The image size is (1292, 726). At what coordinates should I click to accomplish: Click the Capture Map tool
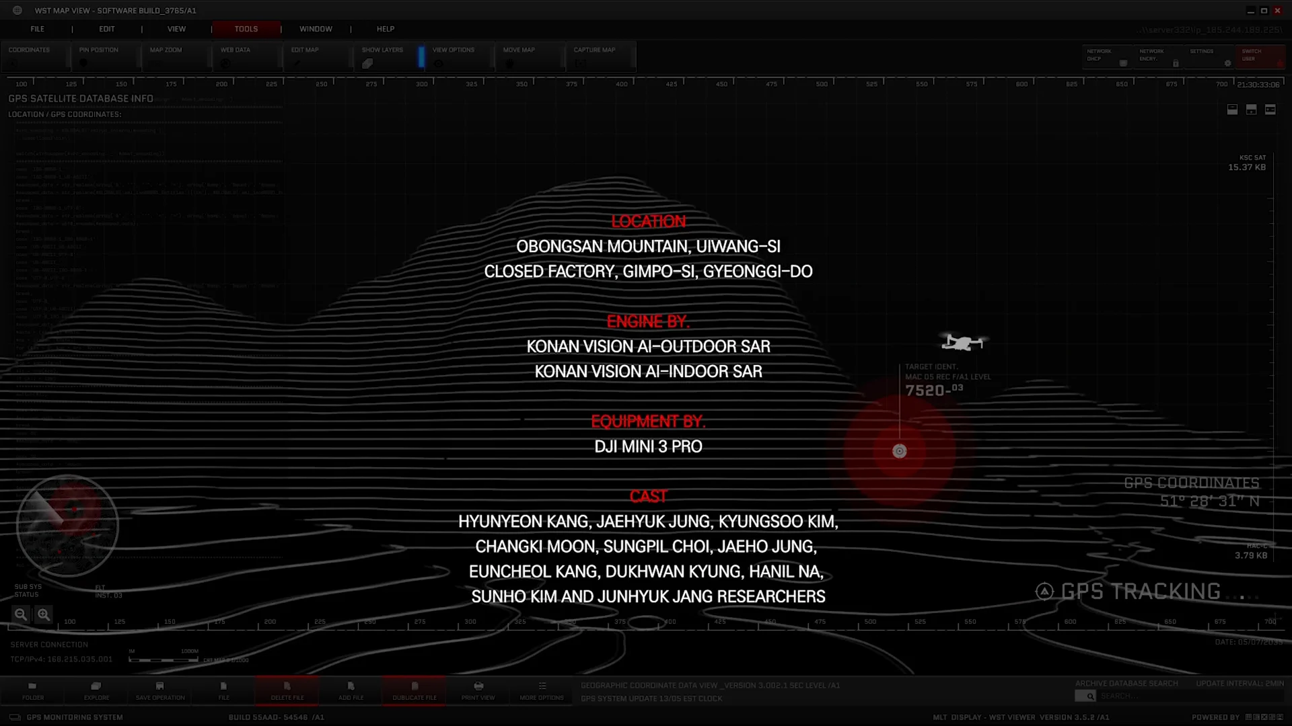(x=601, y=56)
